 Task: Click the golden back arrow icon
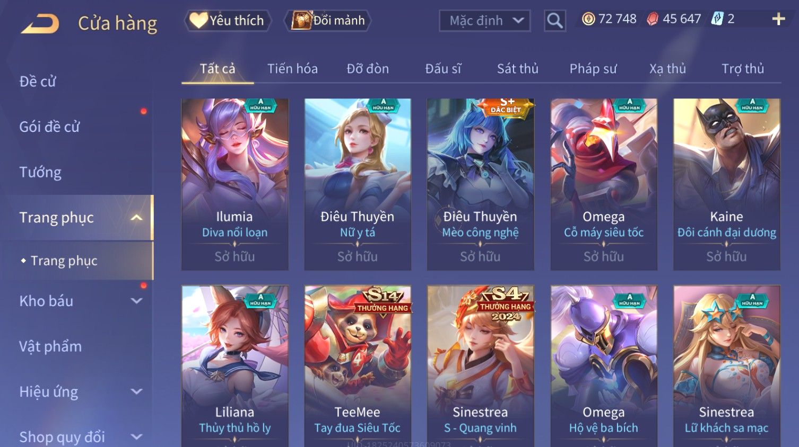pyautogui.click(x=40, y=24)
